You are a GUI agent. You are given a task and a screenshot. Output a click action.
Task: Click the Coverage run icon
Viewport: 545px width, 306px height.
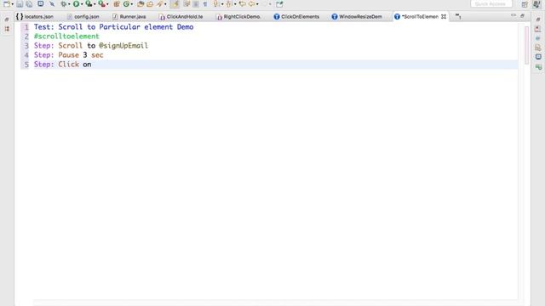(x=89, y=3)
